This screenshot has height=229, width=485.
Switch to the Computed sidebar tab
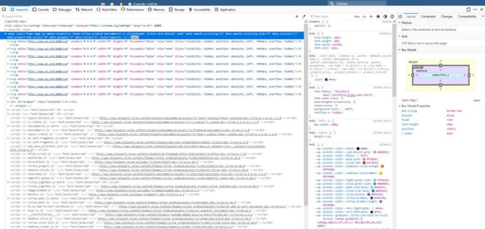tap(428, 17)
